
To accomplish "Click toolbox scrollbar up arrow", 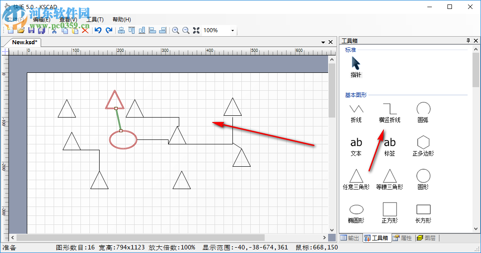I will [x=476, y=49].
